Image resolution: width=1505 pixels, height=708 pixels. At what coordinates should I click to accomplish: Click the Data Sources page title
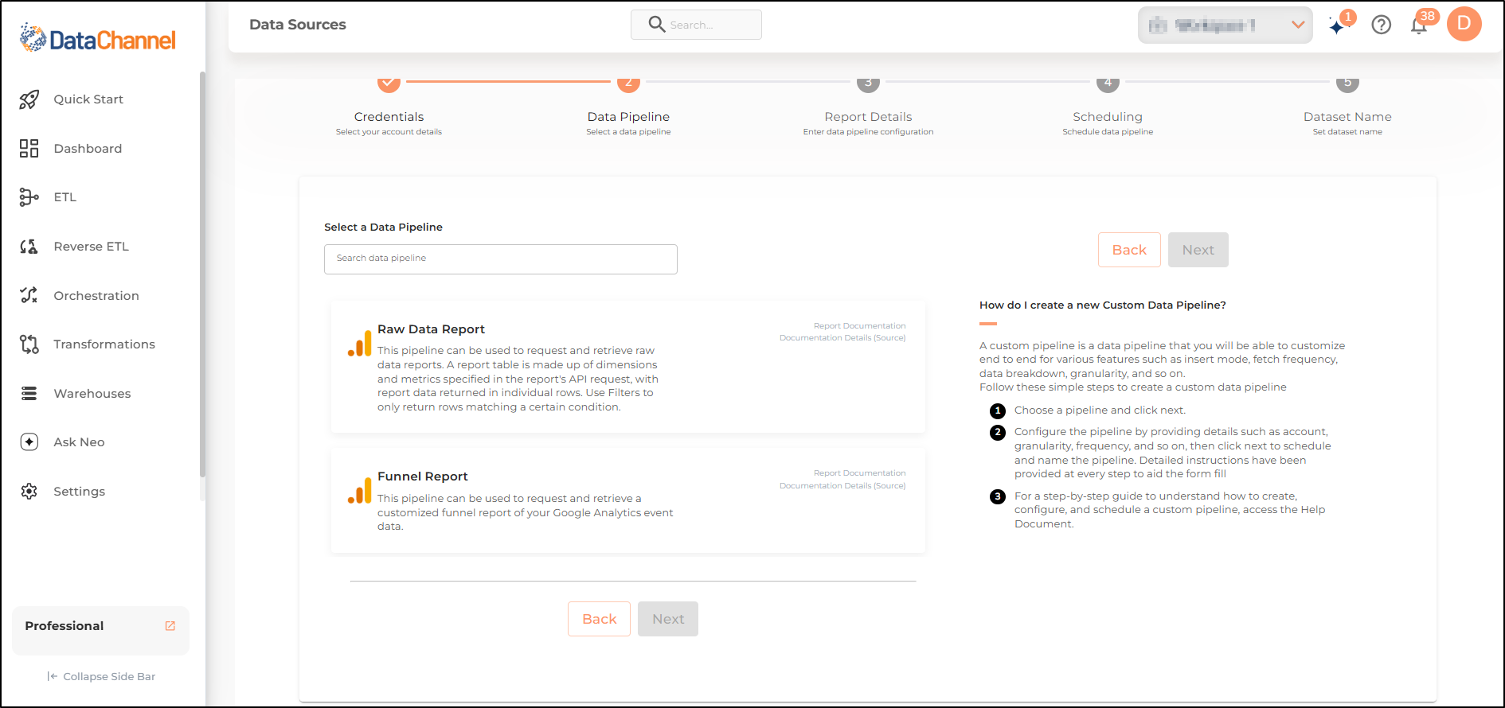click(x=298, y=25)
